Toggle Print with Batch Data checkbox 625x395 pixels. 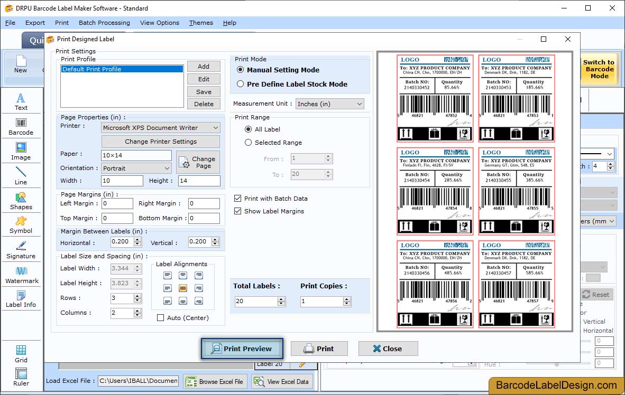point(237,199)
